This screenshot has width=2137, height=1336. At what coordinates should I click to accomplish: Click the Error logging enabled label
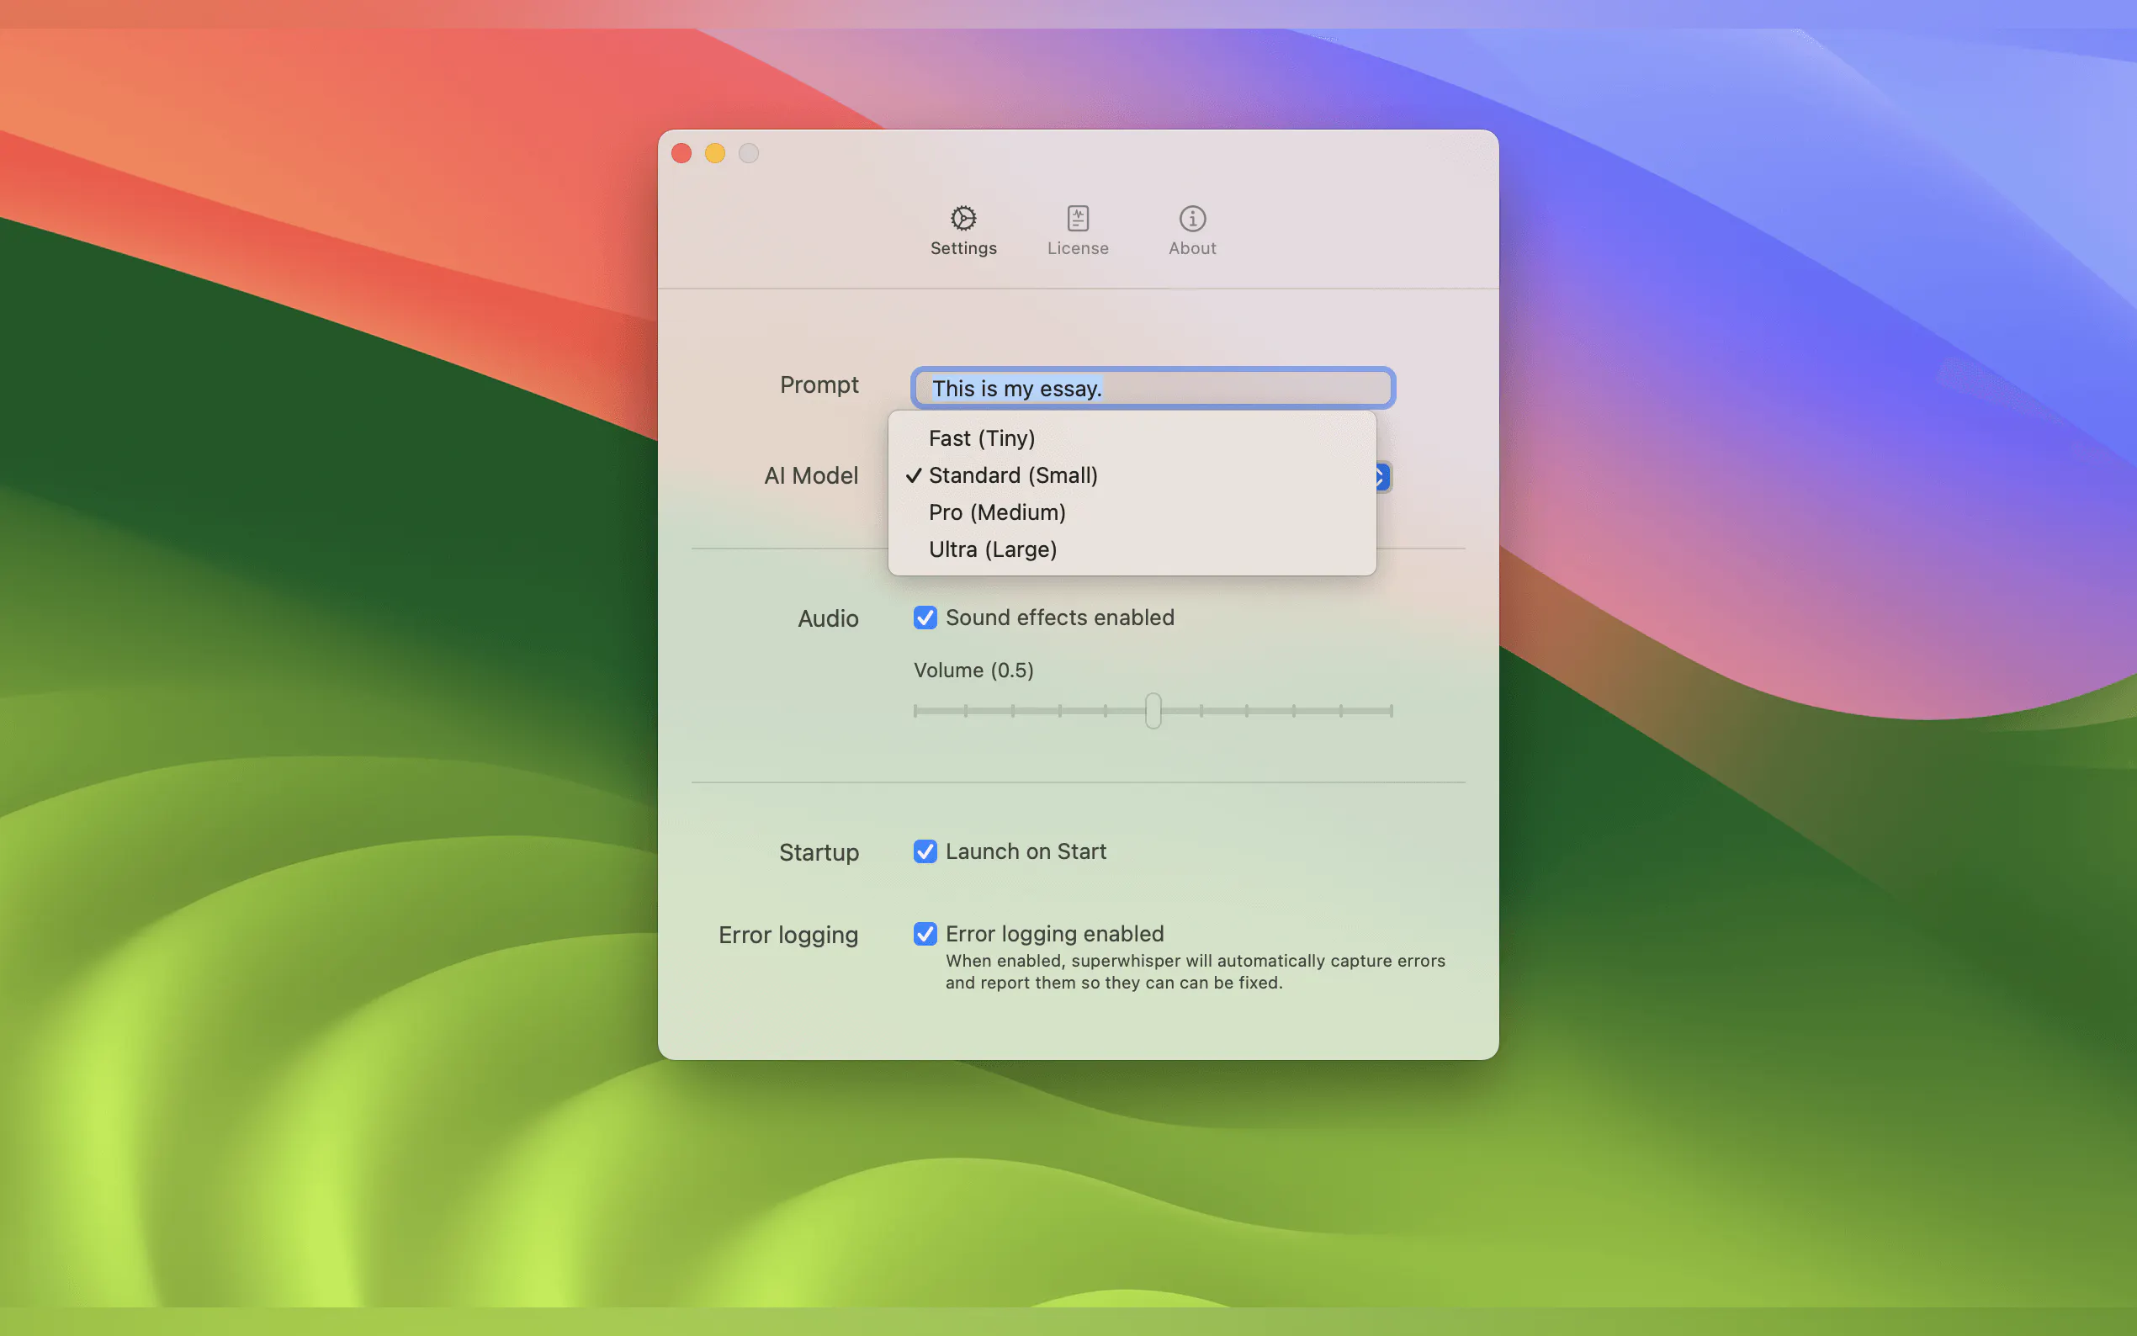1054,934
